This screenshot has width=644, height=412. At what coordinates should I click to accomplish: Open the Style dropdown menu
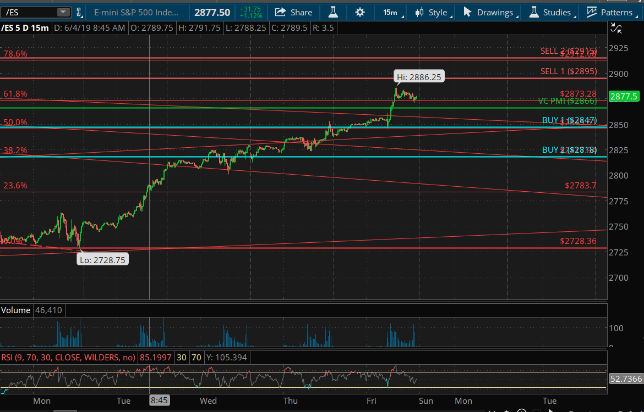tap(433, 12)
